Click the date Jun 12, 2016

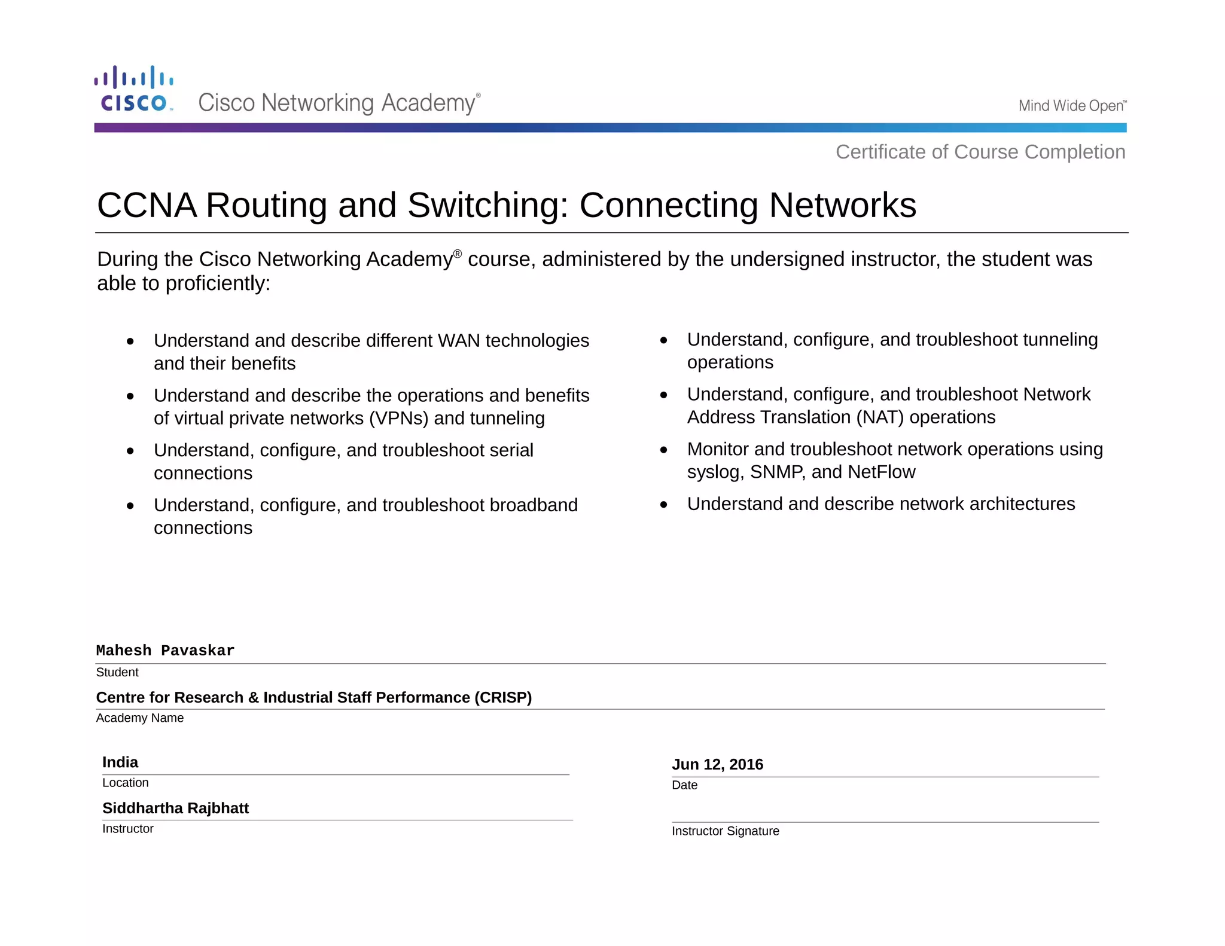point(717,764)
